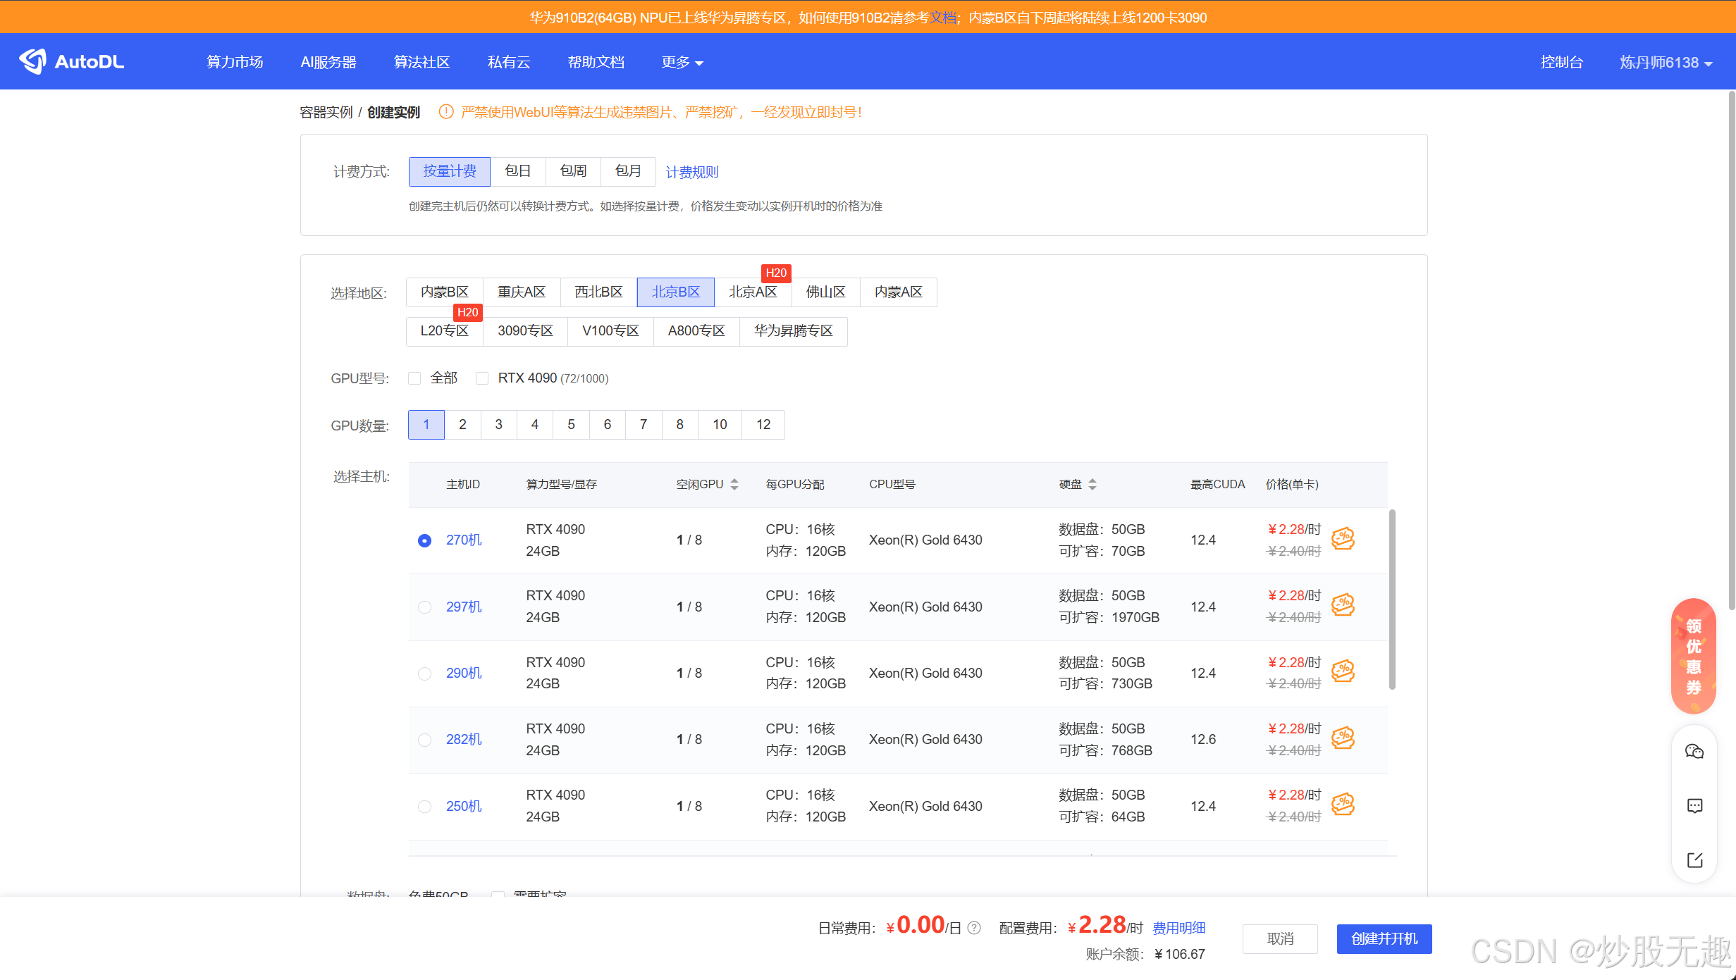Go to 算法社区 navigation item

[421, 62]
